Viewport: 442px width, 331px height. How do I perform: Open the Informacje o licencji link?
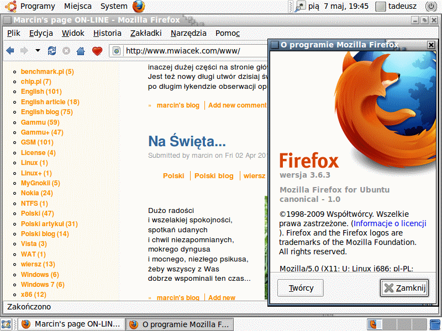390,223
